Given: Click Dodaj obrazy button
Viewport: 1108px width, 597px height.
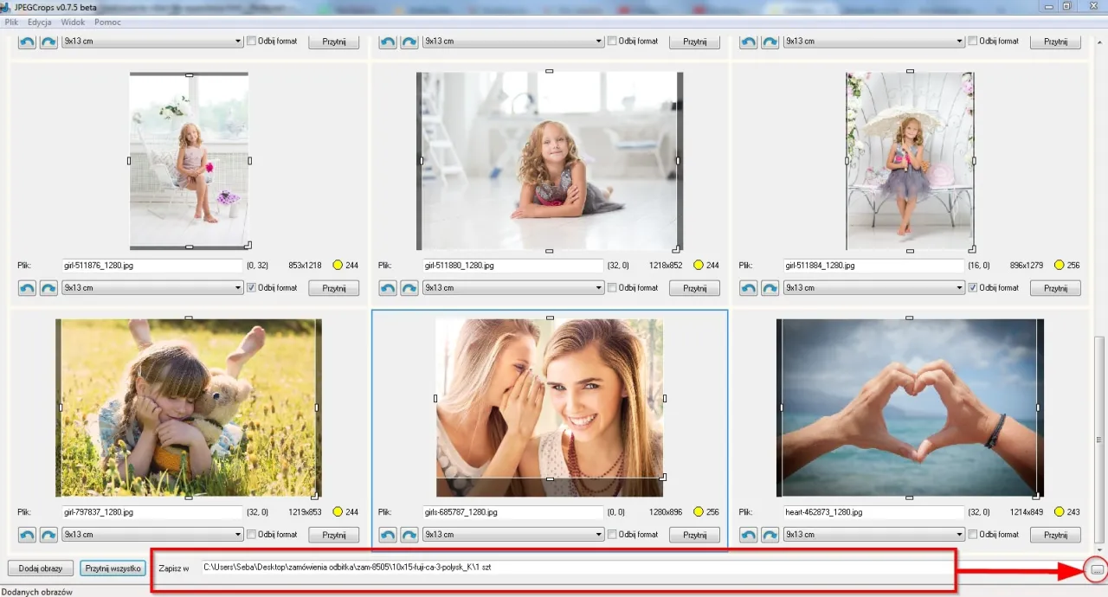Looking at the screenshot, I should click(x=40, y=568).
